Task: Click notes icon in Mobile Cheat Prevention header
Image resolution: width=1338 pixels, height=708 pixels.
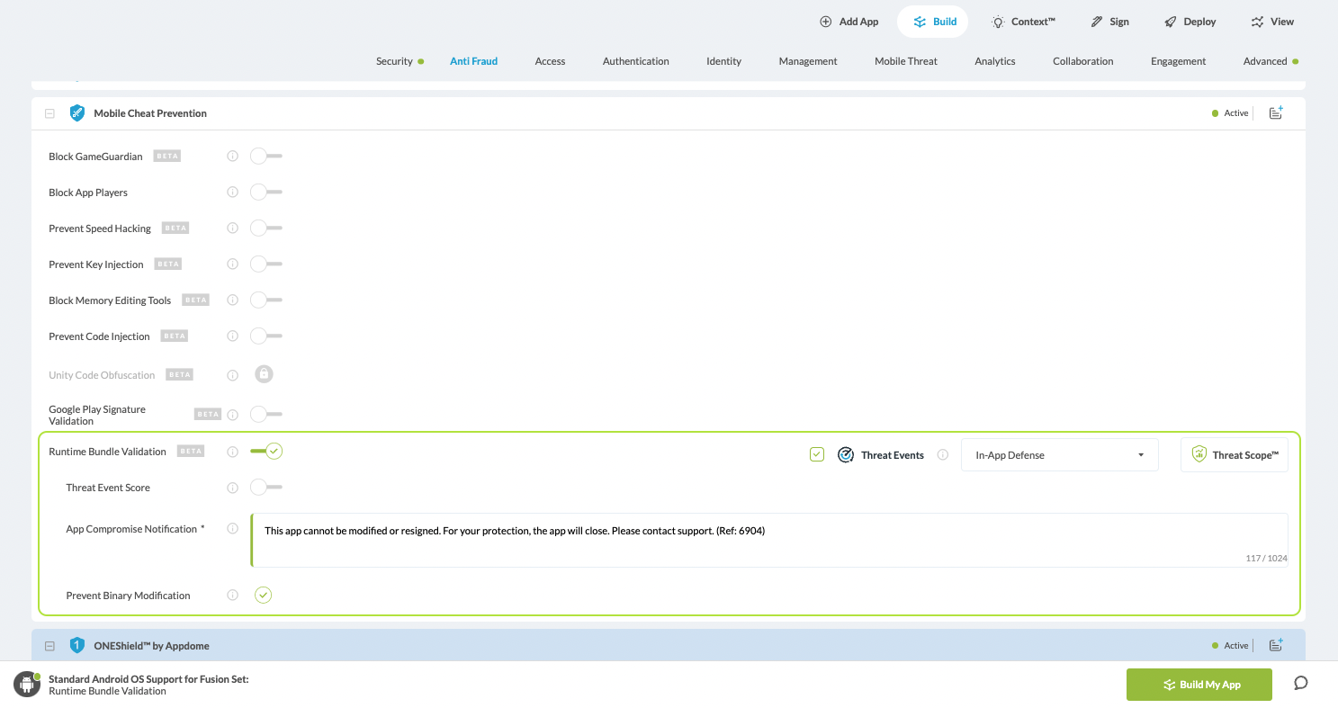Action: (x=1276, y=113)
